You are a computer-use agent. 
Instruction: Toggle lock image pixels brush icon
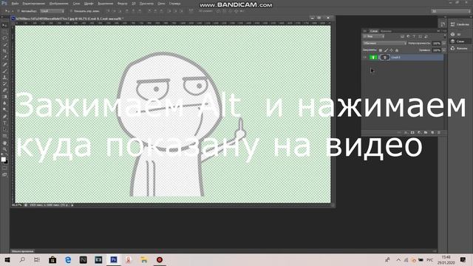click(x=386, y=50)
